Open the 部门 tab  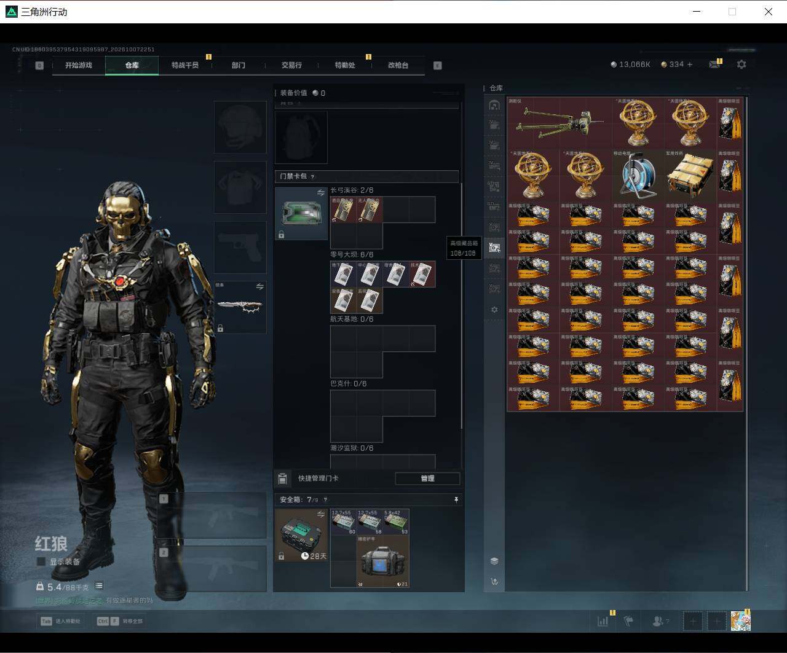pyautogui.click(x=239, y=65)
